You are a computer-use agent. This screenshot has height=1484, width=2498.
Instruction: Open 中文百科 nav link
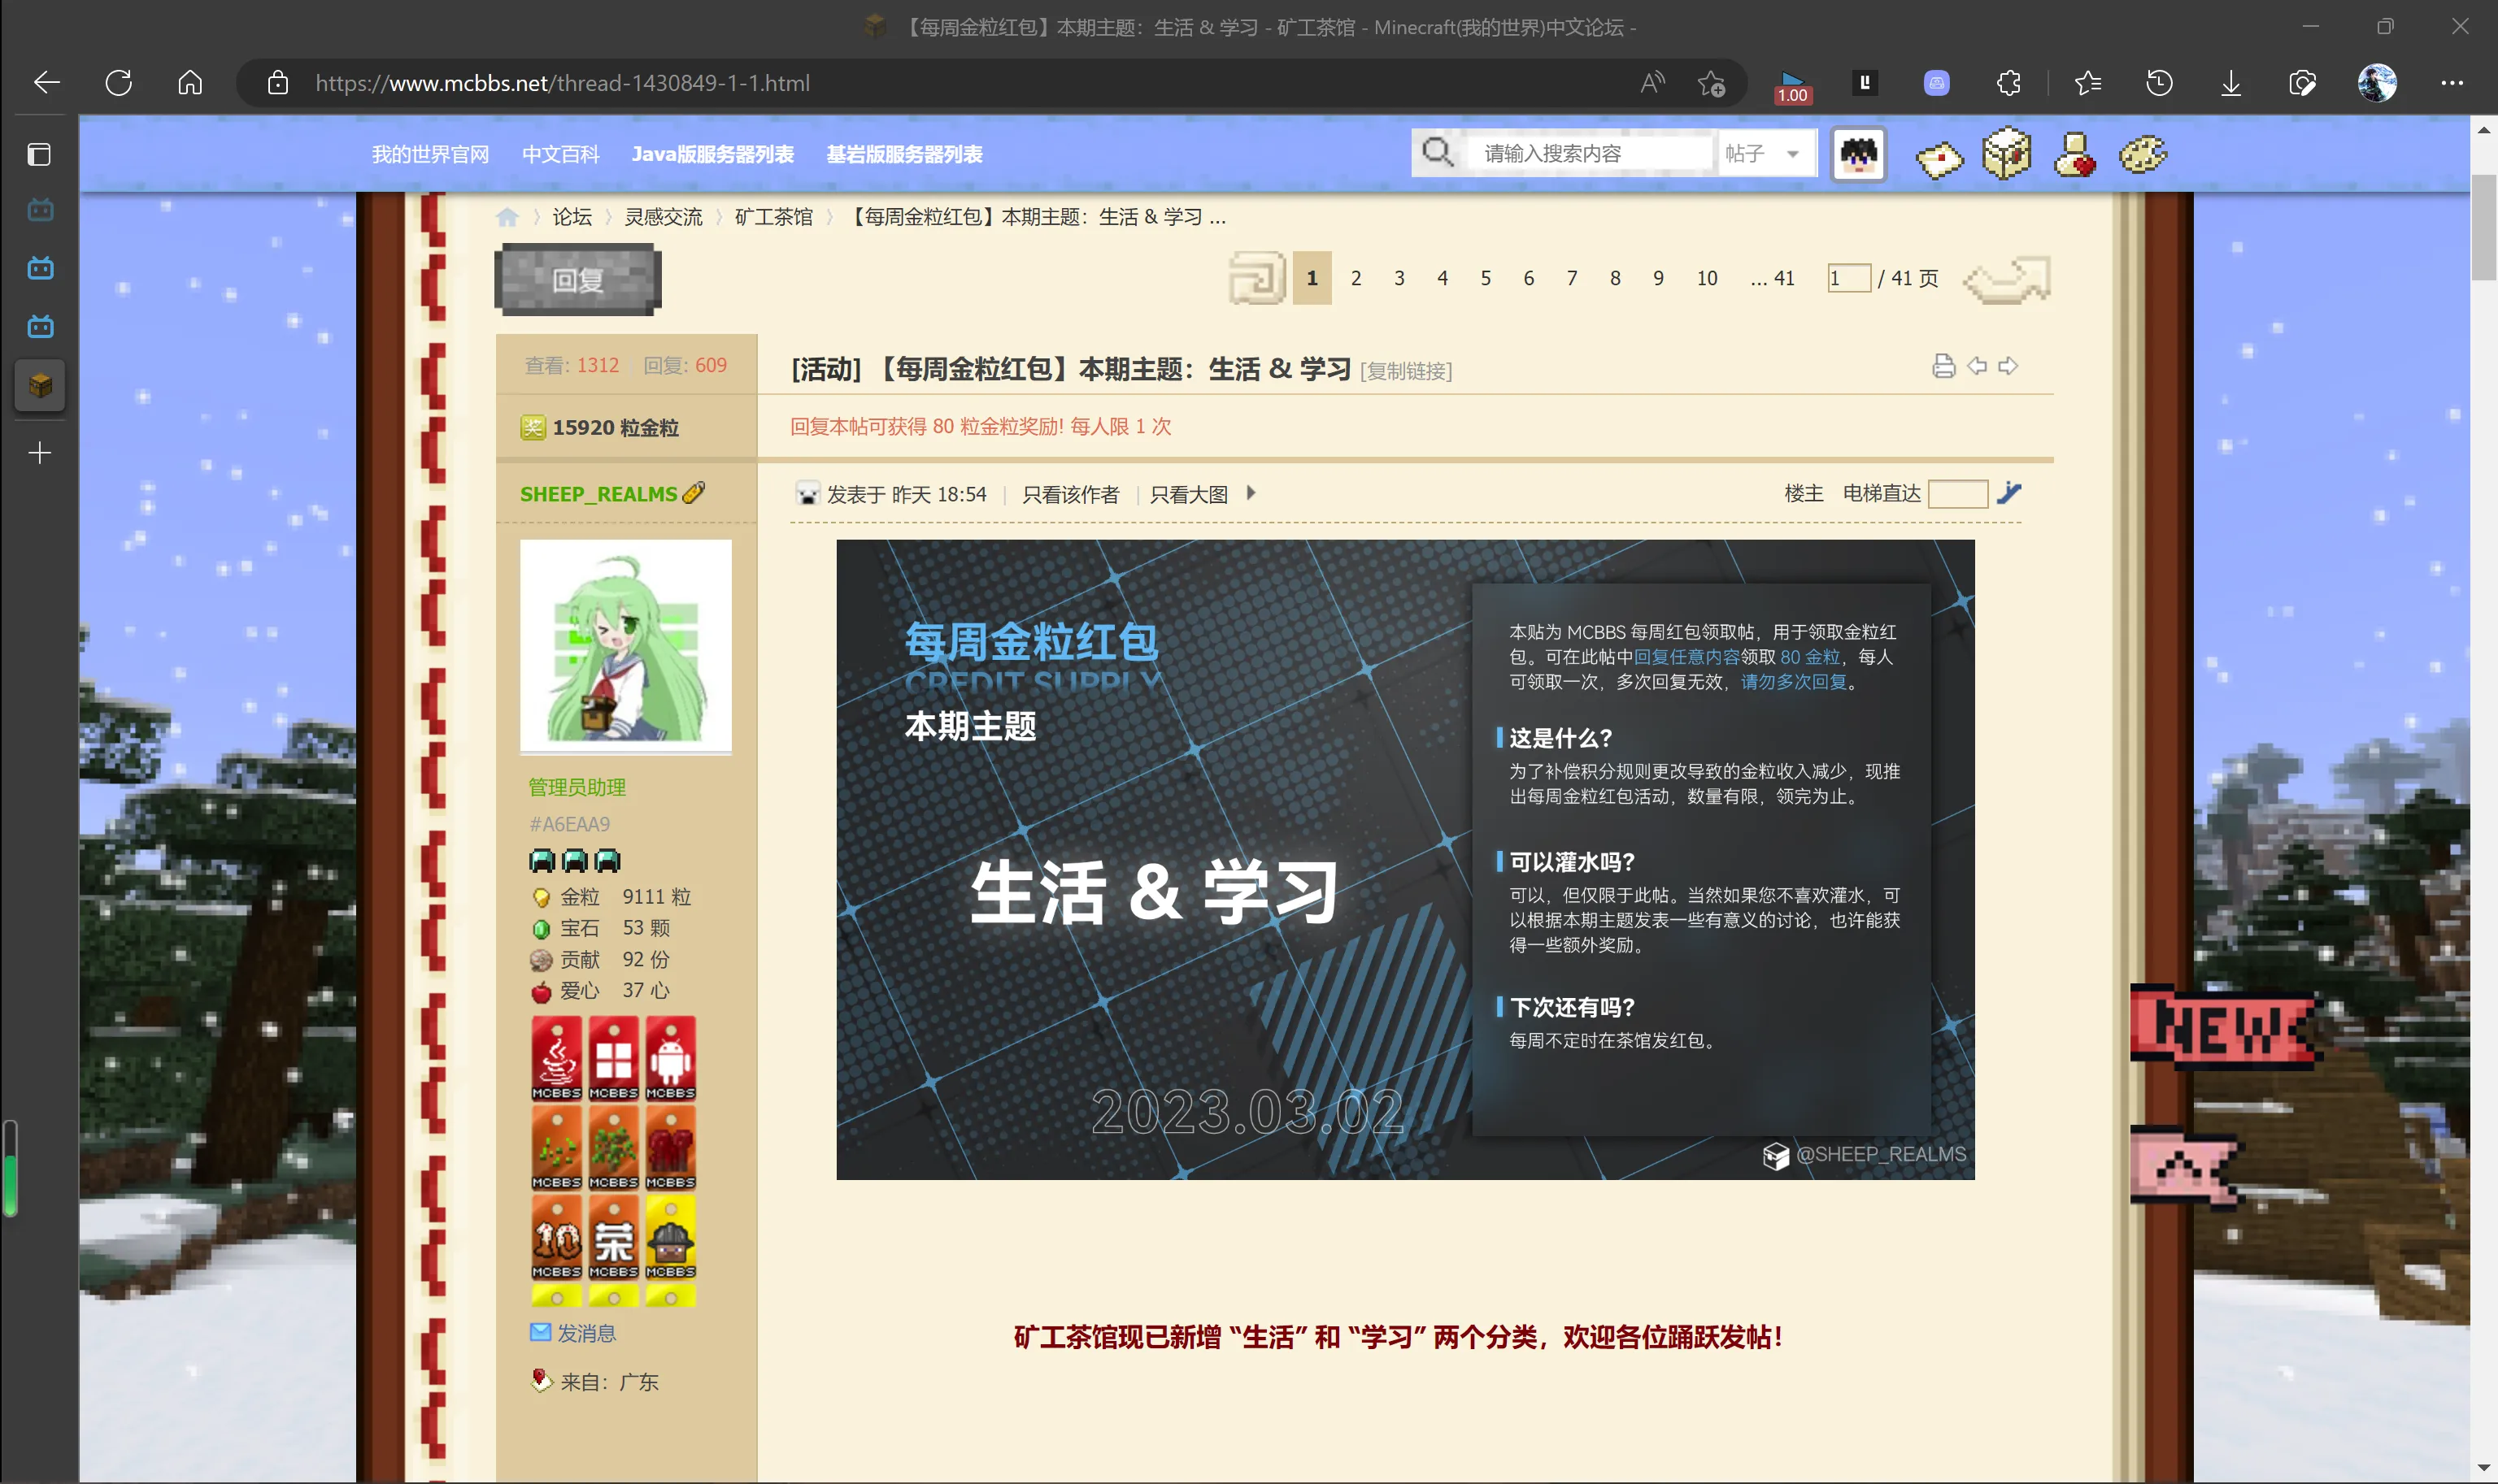(560, 154)
